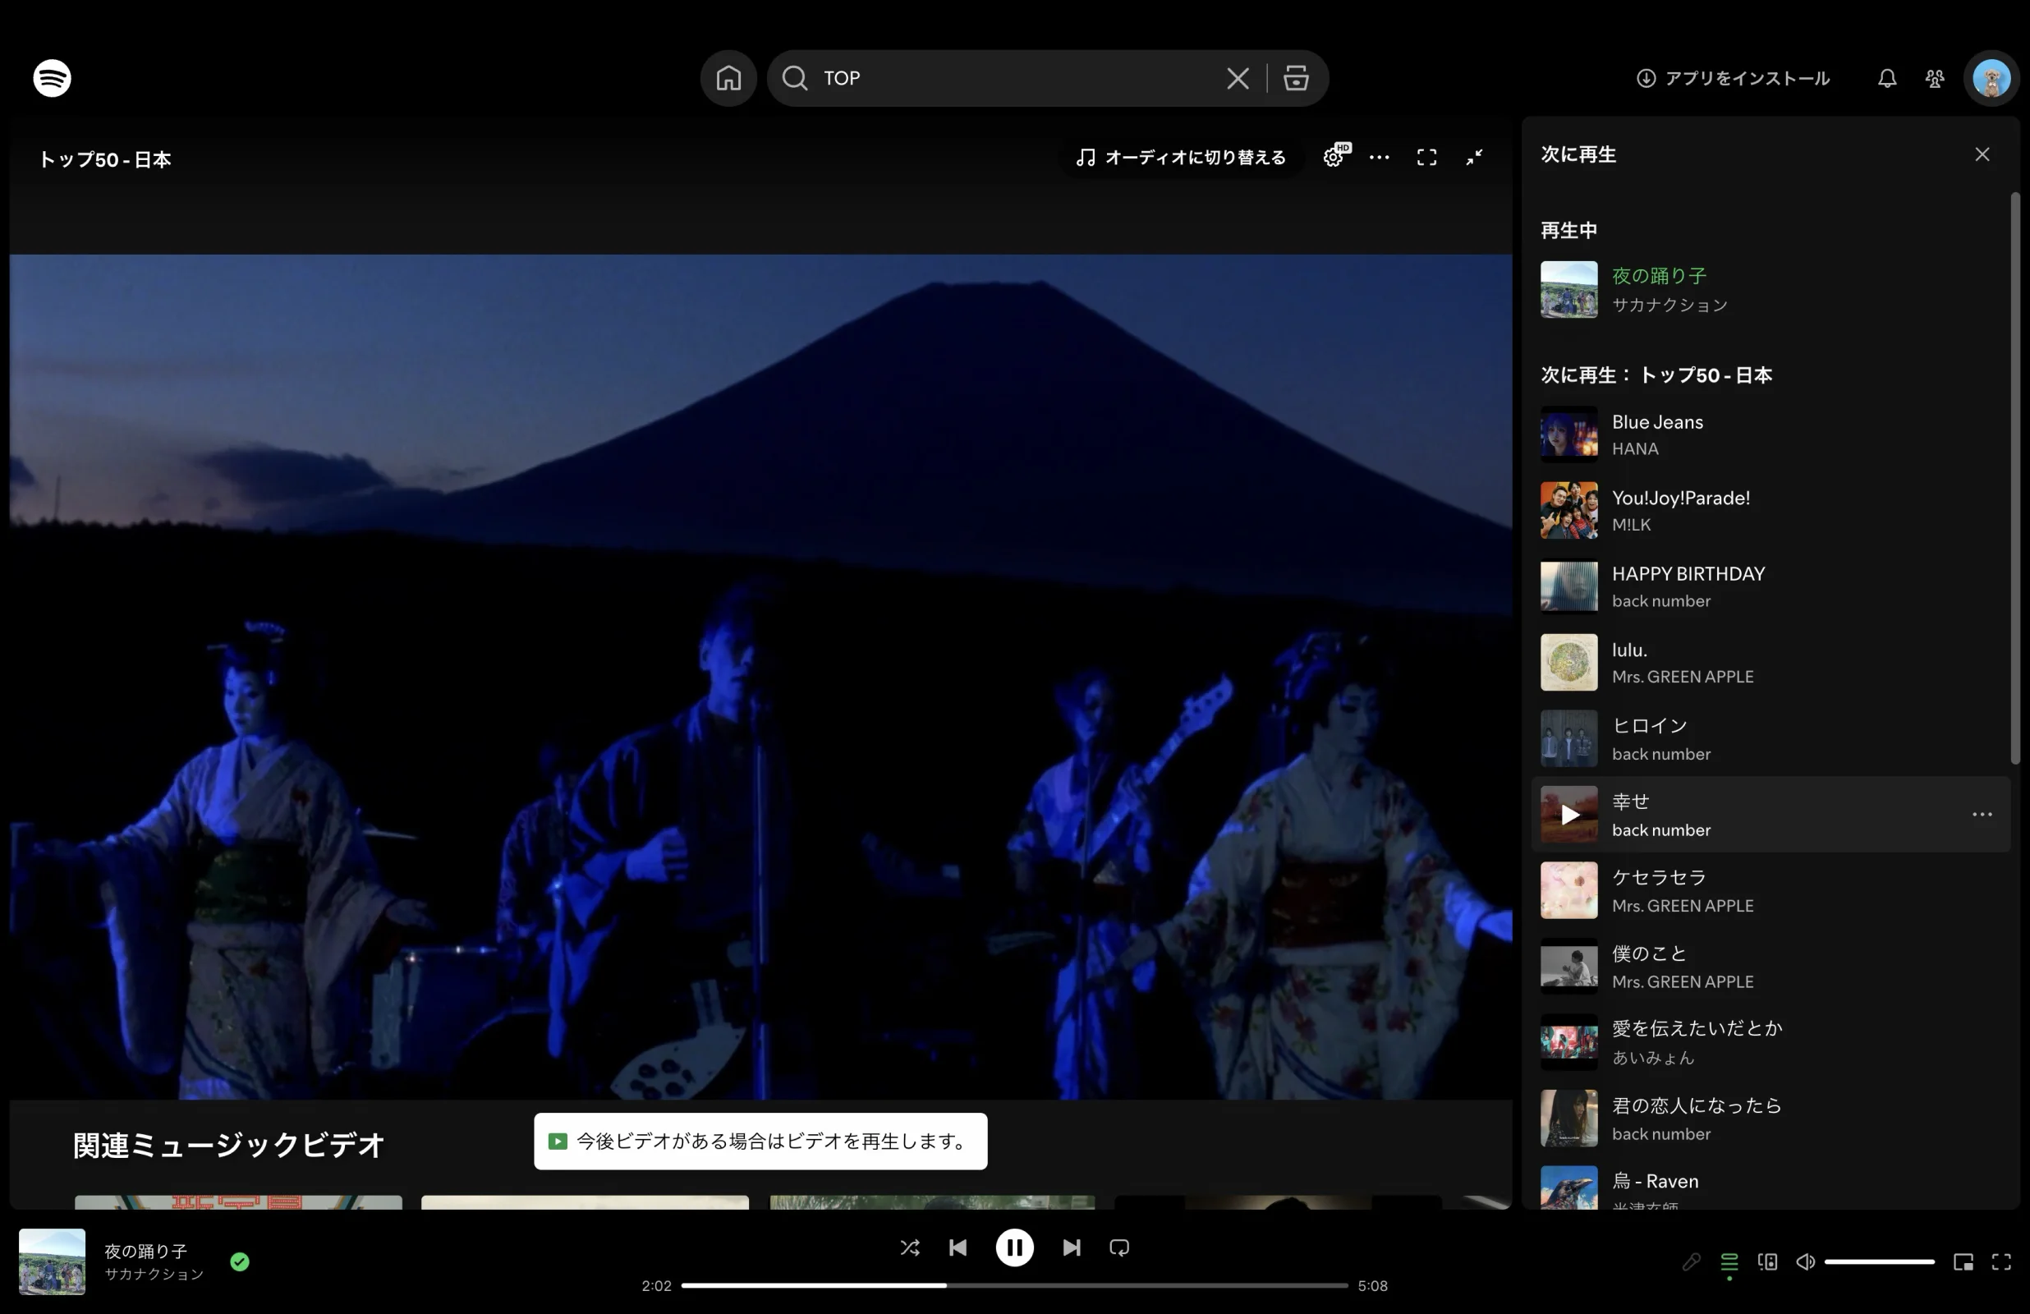Viewport: 2030px width, 1314px height.
Task: Expand video to fullscreen icon
Action: tap(1426, 157)
